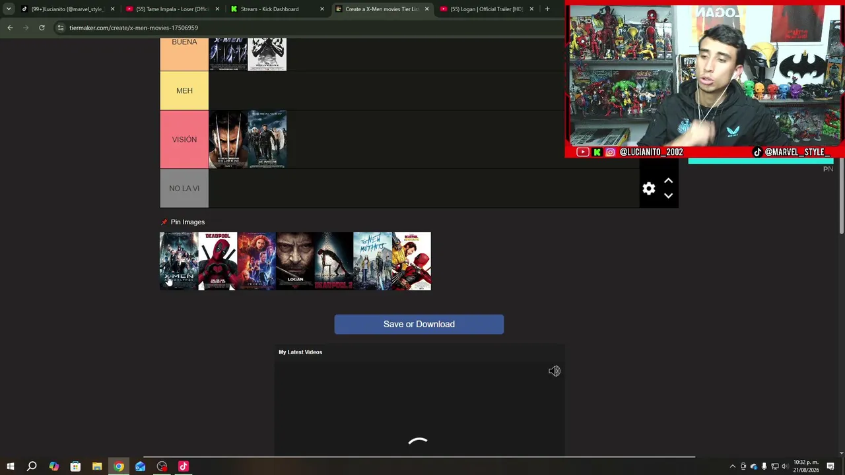Pick the Logan poster
Screen dimensions: 845x475
click(295, 261)
